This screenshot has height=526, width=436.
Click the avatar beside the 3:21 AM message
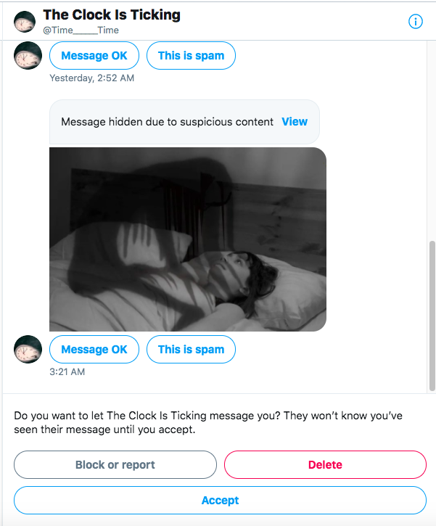coord(28,349)
